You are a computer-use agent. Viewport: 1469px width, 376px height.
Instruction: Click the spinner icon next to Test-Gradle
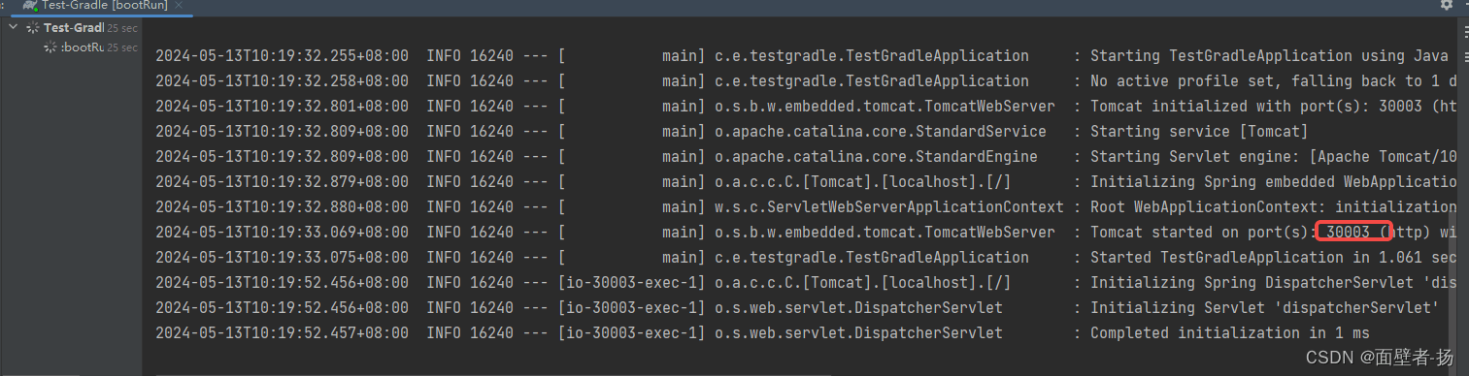pos(33,28)
